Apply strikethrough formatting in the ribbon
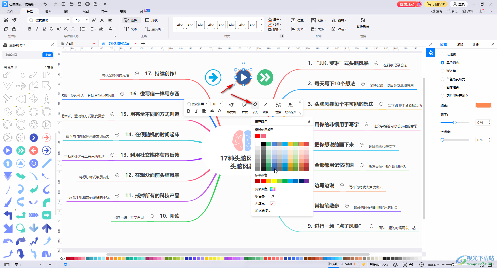Image resolution: width=497 pixels, height=268 pixels. [x=51, y=29]
